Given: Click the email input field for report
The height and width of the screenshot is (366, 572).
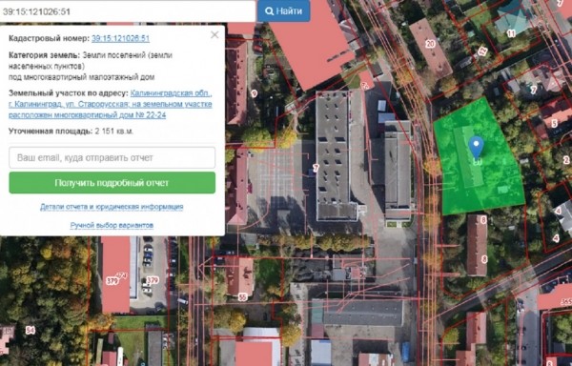Looking at the screenshot, I should tap(112, 157).
